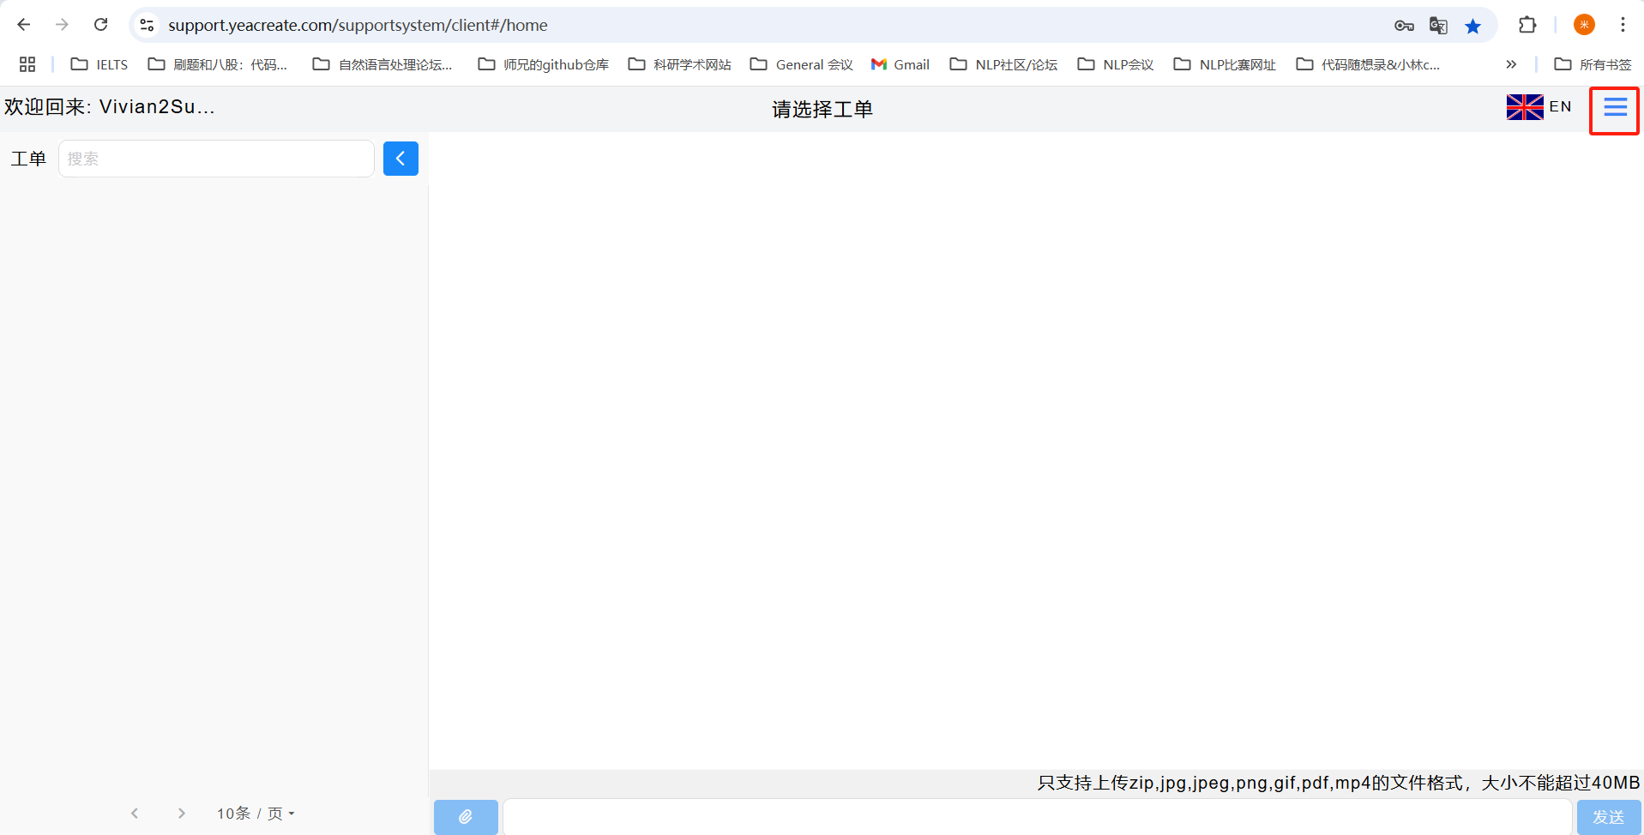Open the hamburger menu icon

1615,107
